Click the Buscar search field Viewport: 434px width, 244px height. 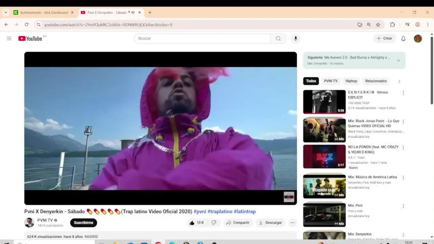(202, 38)
